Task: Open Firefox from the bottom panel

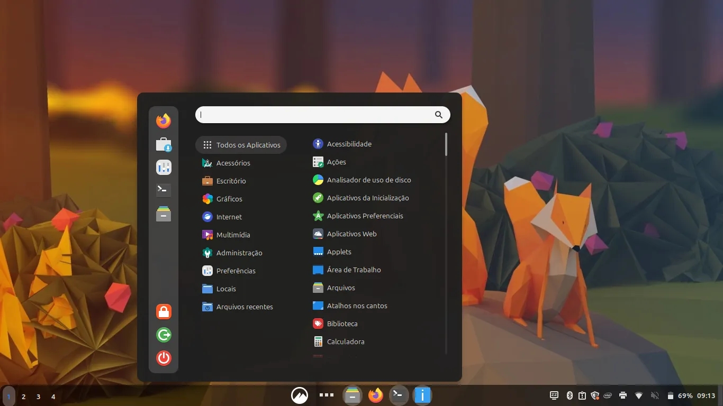Action: point(376,395)
